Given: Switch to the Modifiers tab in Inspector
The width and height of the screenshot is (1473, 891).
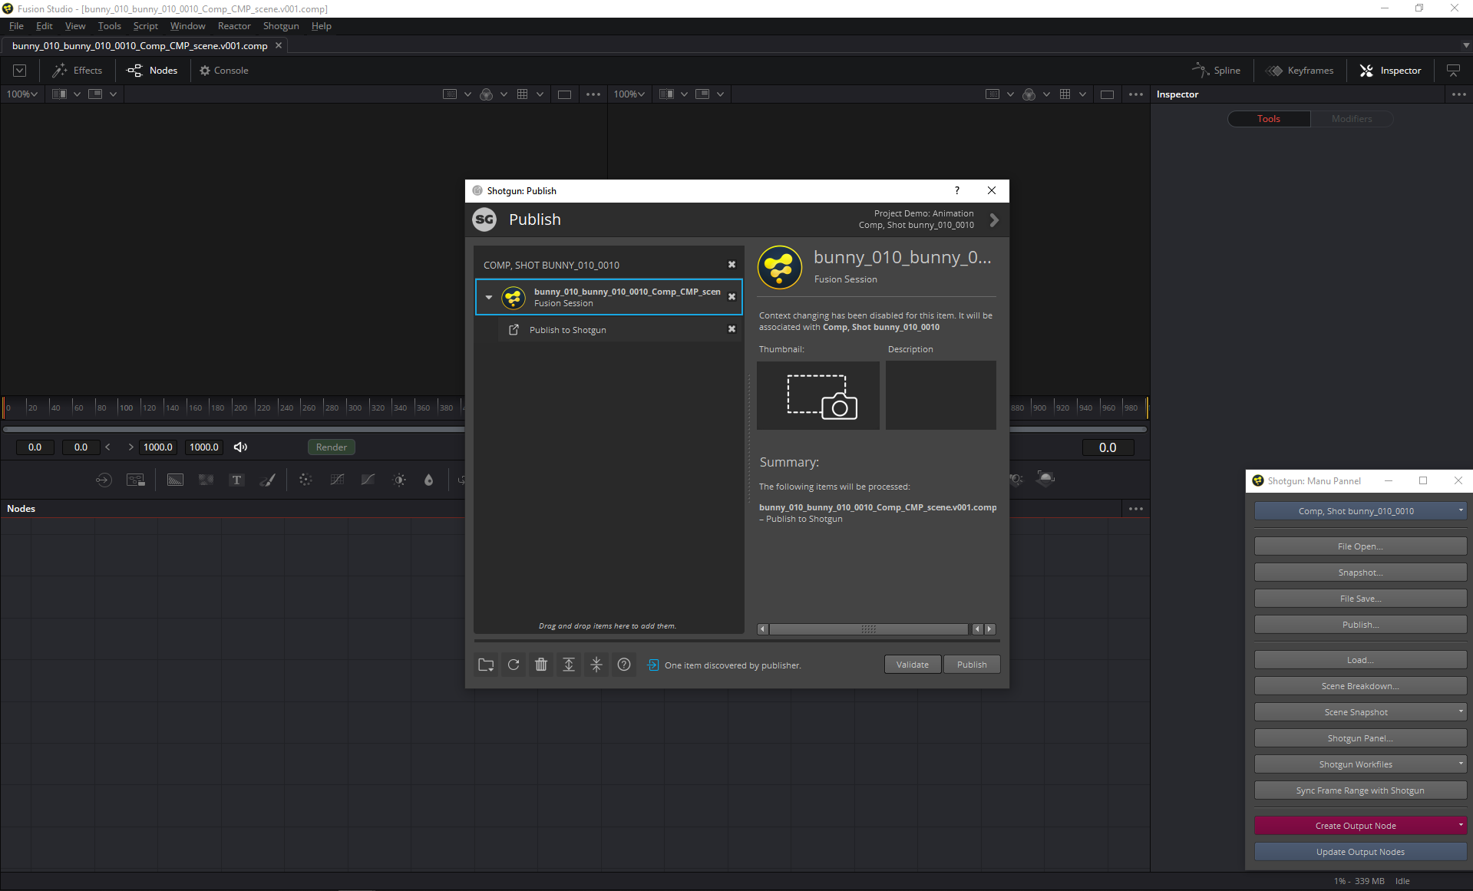Looking at the screenshot, I should [x=1351, y=119].
